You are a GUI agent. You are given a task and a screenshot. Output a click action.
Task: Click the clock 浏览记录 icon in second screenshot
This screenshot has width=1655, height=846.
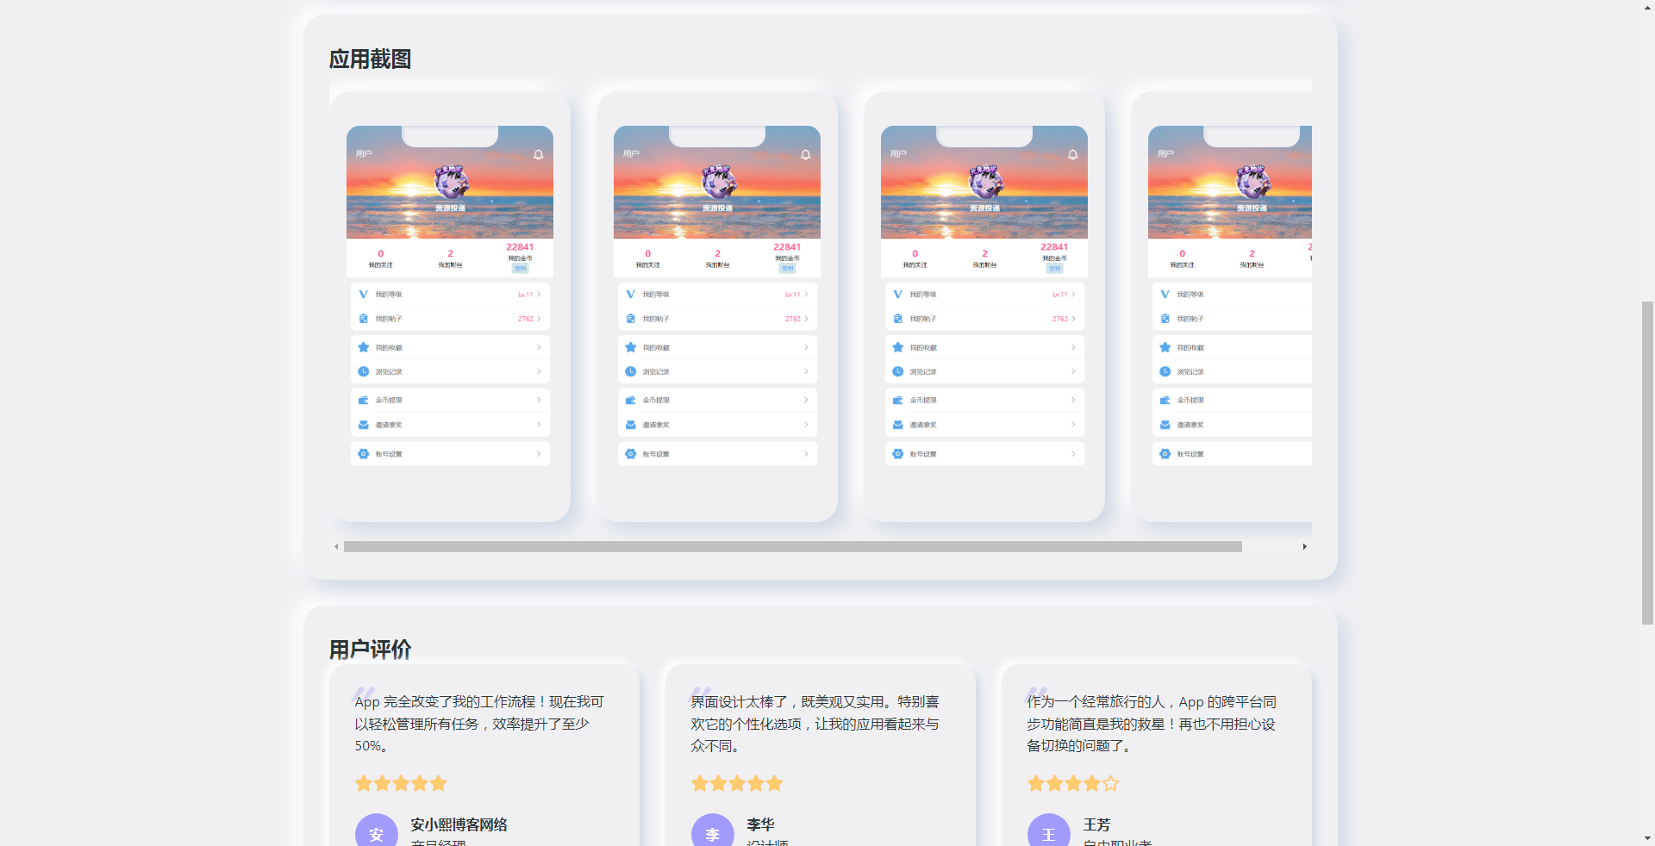(631, 371)
